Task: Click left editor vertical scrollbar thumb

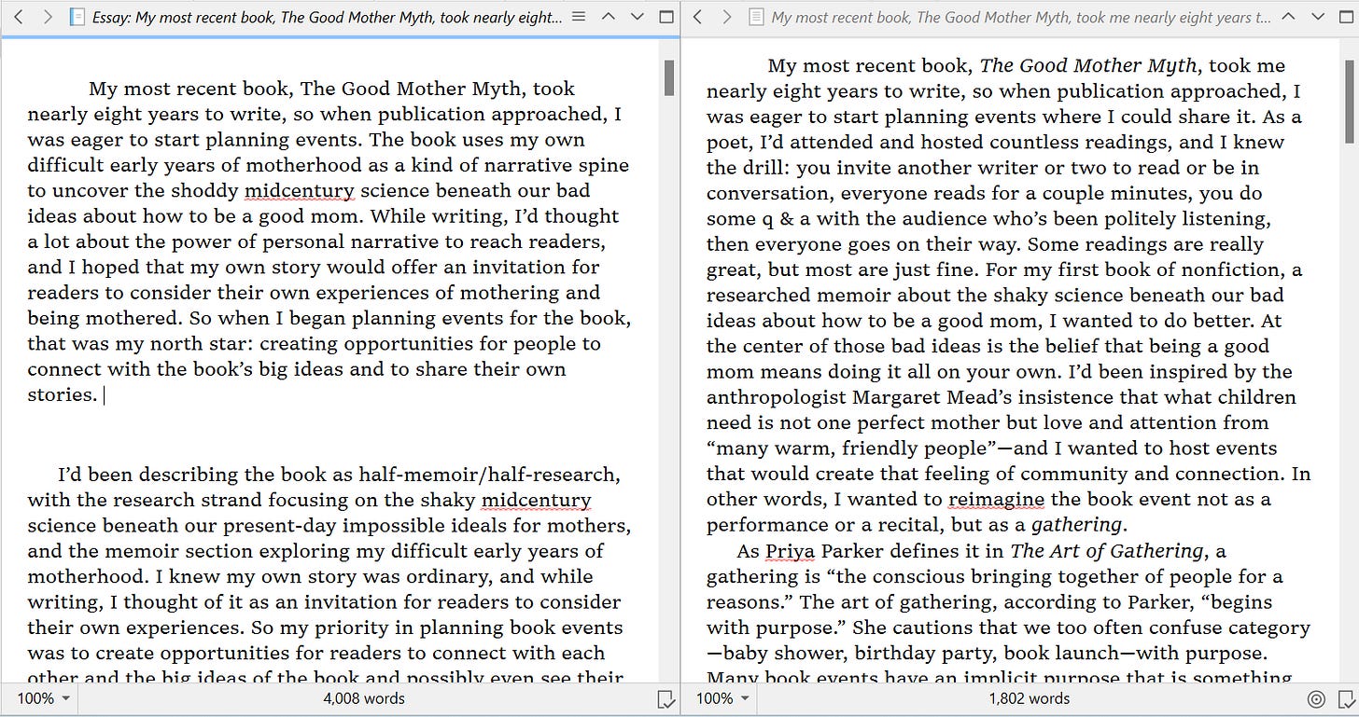Action: [x=669, y=78]
